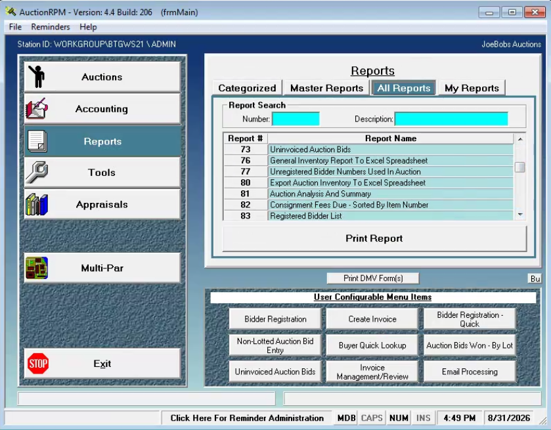This screenshot has height=430, width=551.
Task: Select Unregistered Bidder Numbers Used In Auction
Action: coord(390,171)
